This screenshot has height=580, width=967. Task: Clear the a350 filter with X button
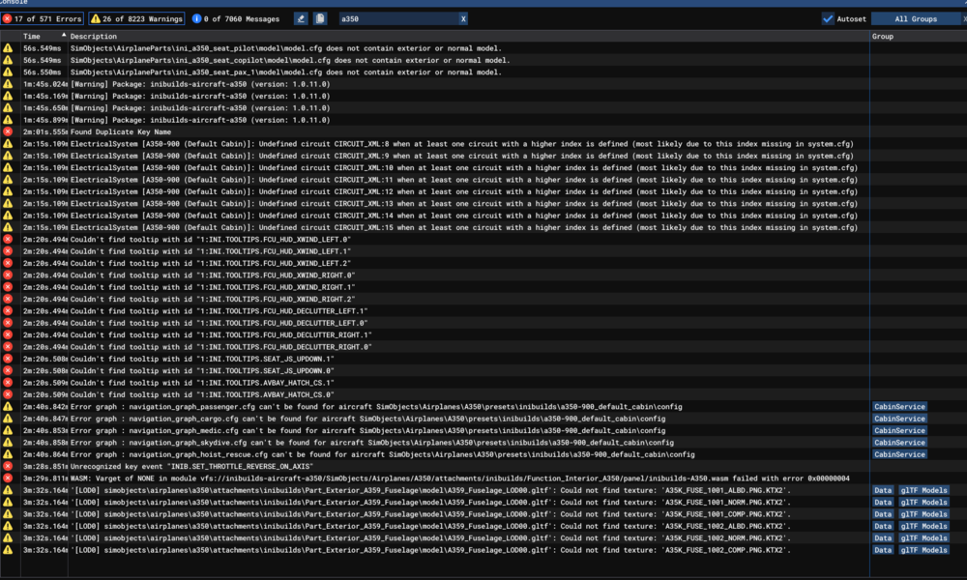(462, 18)
